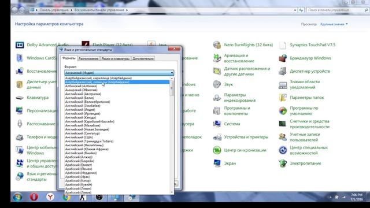The width and height of the screenshot is (370, 208).
Task: Choose Английский (Южная Африка) from the list
Action: click(117, 149)
